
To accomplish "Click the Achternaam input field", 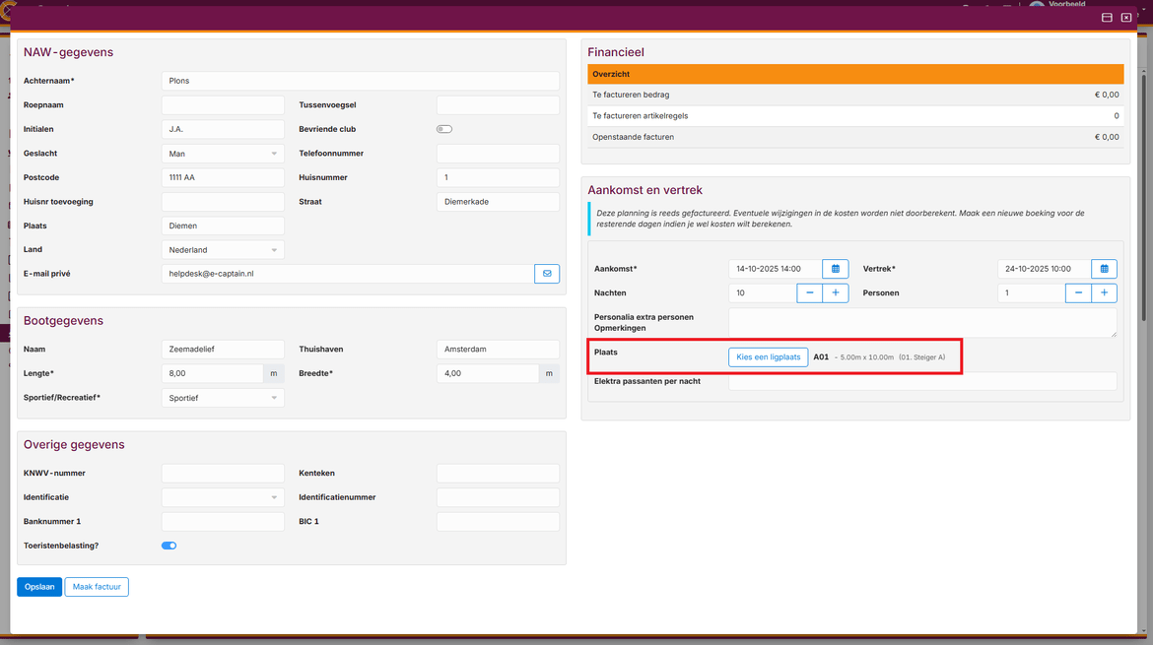I will [x=360, y=81].
